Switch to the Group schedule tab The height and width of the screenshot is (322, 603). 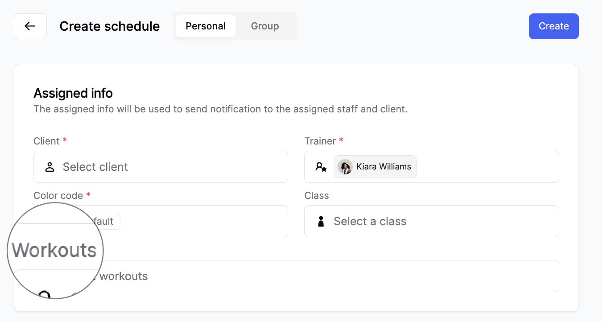coord(264,26)
